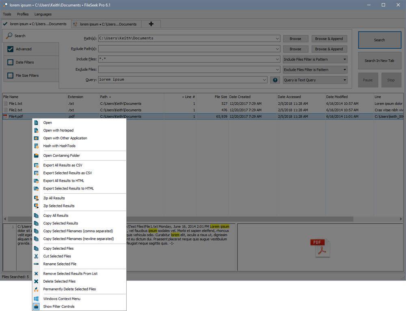This screenshot has height=311, width=406.
Task: Add a new search tab
Action: pos(151,24)
